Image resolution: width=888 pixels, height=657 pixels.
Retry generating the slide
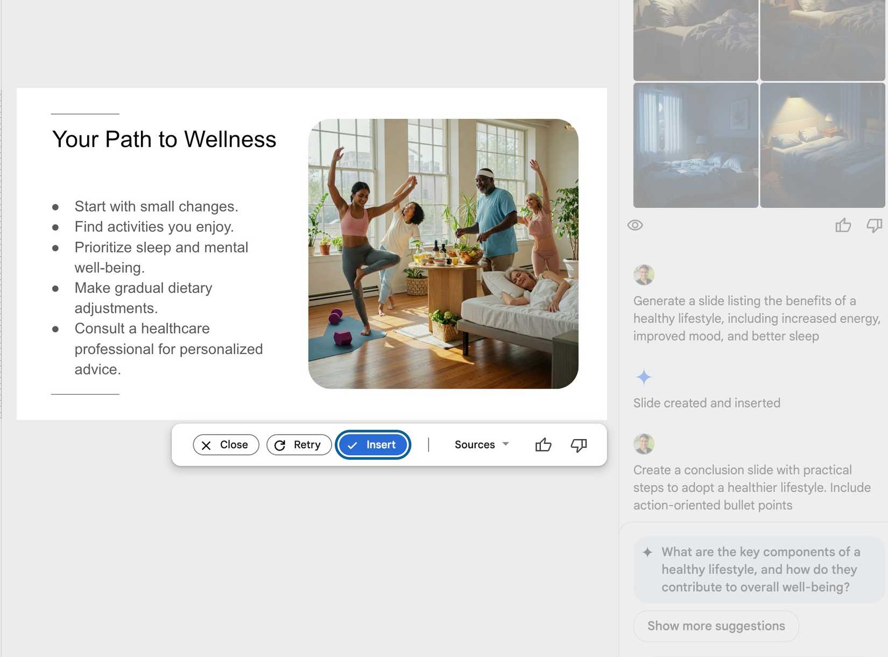[299, 444]
